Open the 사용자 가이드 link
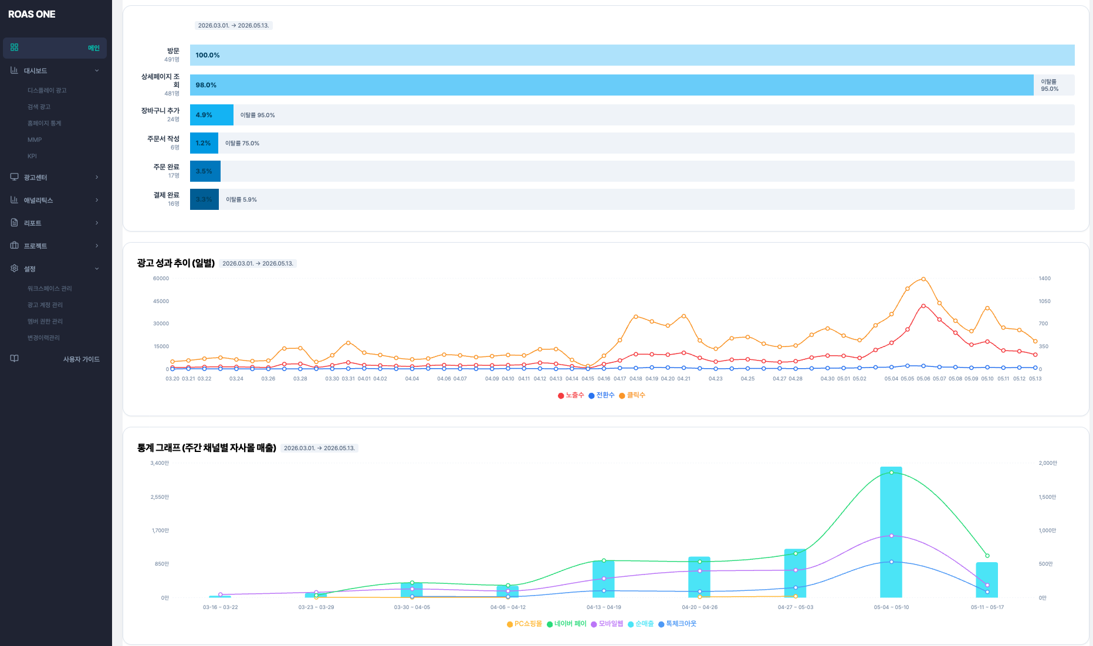The image size is (1093, 646). 82,359
